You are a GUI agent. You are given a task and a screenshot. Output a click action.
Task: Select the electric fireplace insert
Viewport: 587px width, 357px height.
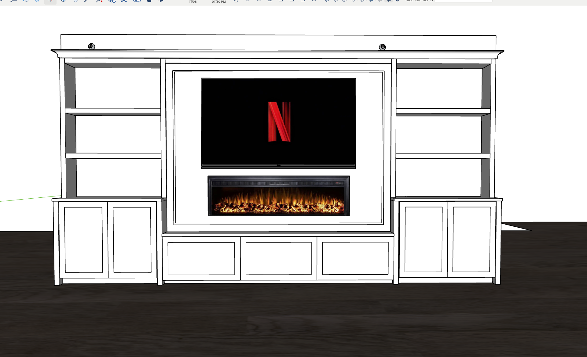coord(278,196)
